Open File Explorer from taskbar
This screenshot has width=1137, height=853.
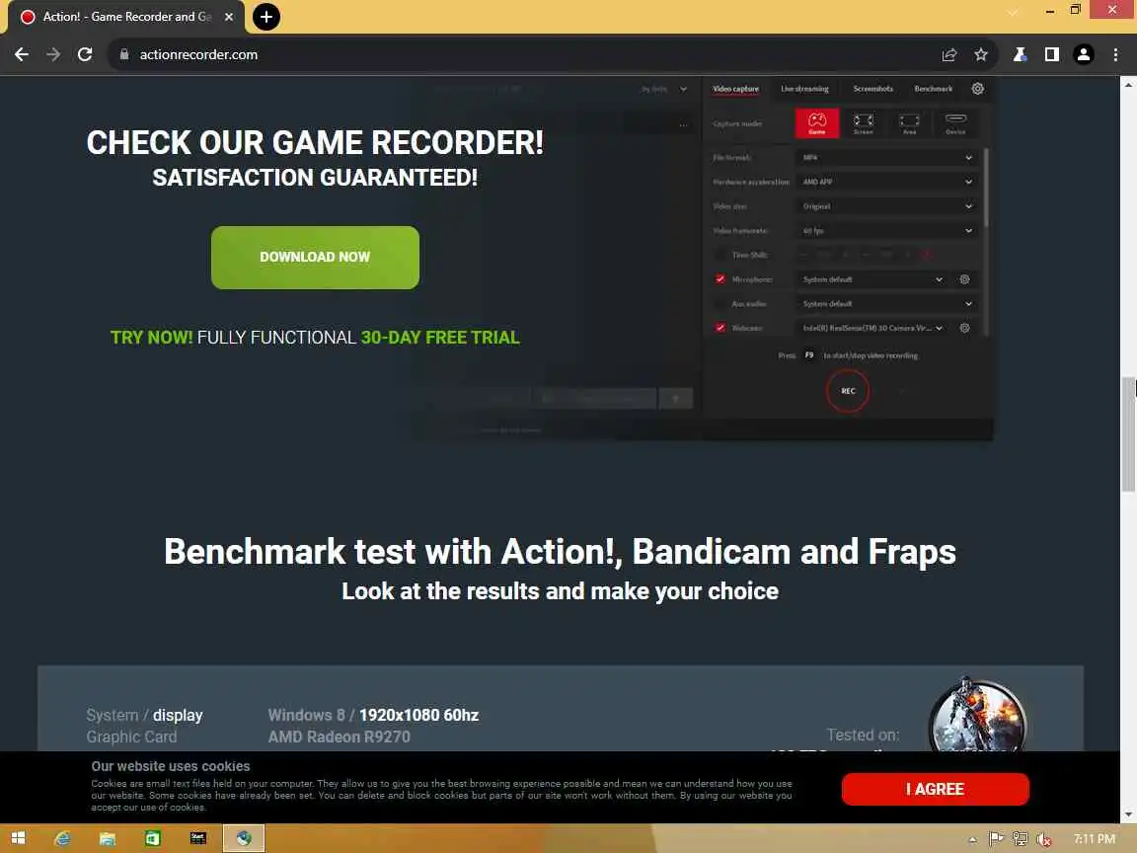(108, 838)
